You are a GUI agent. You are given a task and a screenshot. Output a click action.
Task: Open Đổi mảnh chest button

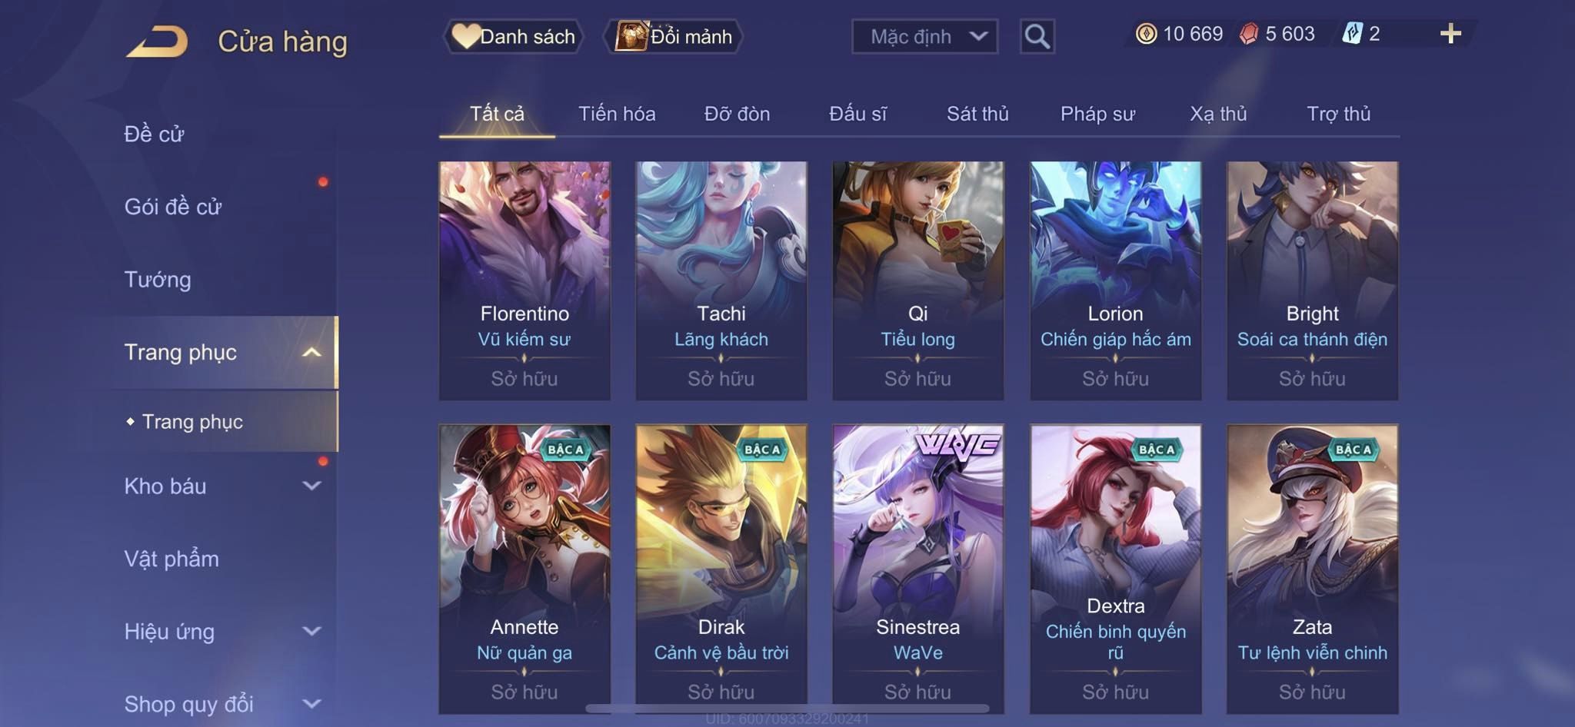click(x=673, y=36)
